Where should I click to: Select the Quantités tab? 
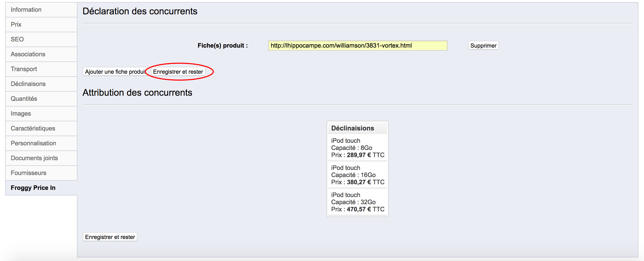(x=41, y=99)
